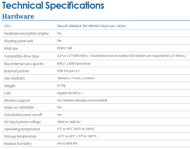
Task: Click the Gigabit (RJ-45) x 1 value
Action: point(70,93)
